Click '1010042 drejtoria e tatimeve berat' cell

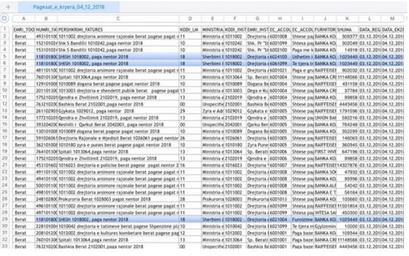118,226
